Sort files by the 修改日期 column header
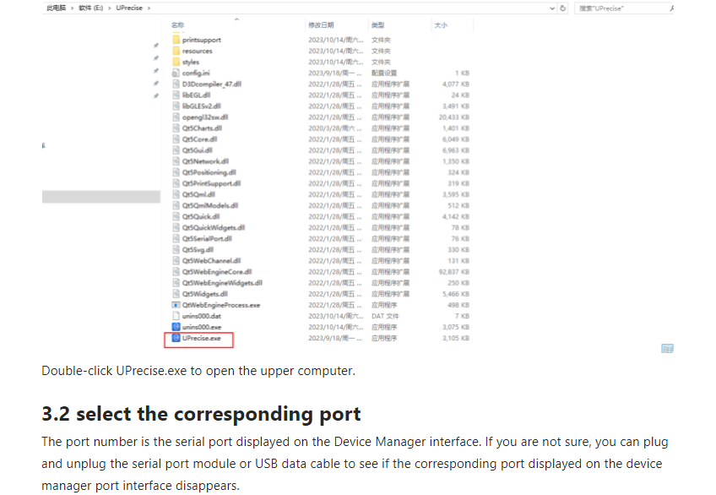The width and height of the screenshot is (716, 495). click(321, 25)
